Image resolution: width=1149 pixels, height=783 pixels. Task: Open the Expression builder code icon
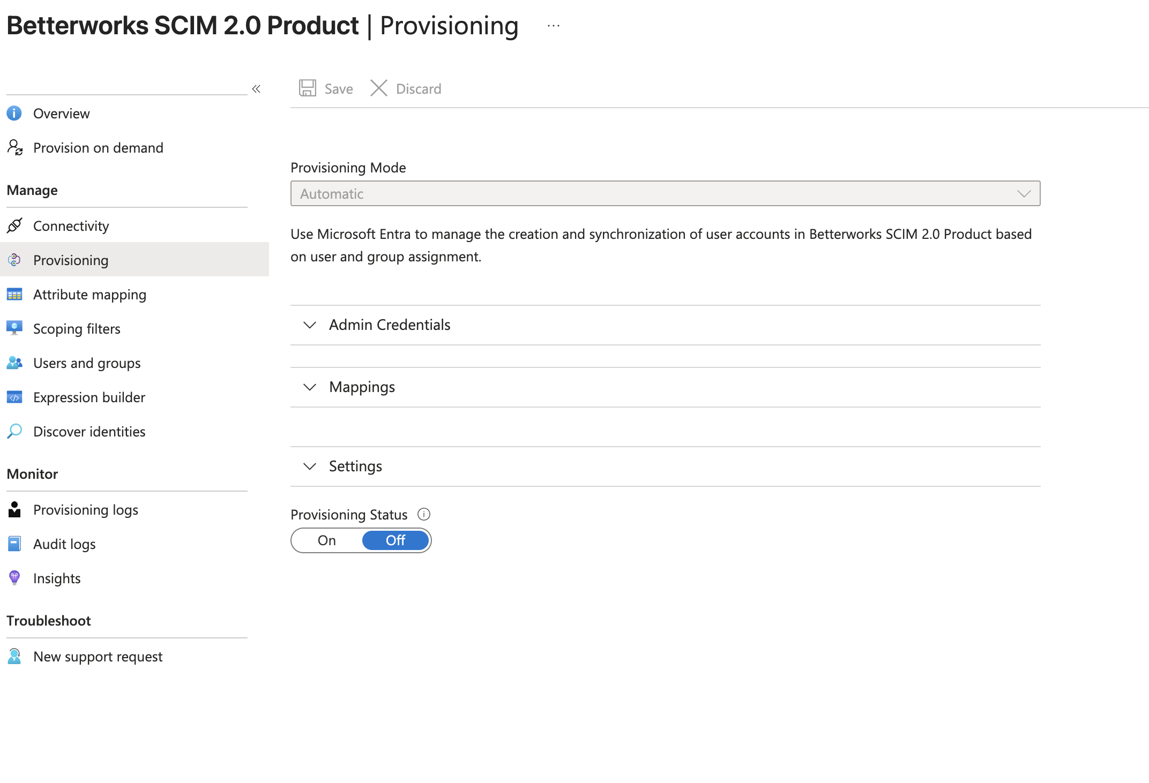14,397
